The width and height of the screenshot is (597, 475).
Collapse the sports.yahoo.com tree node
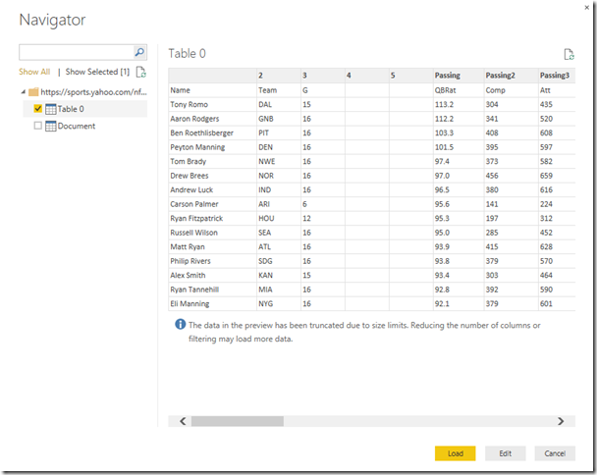click(22, 92)
